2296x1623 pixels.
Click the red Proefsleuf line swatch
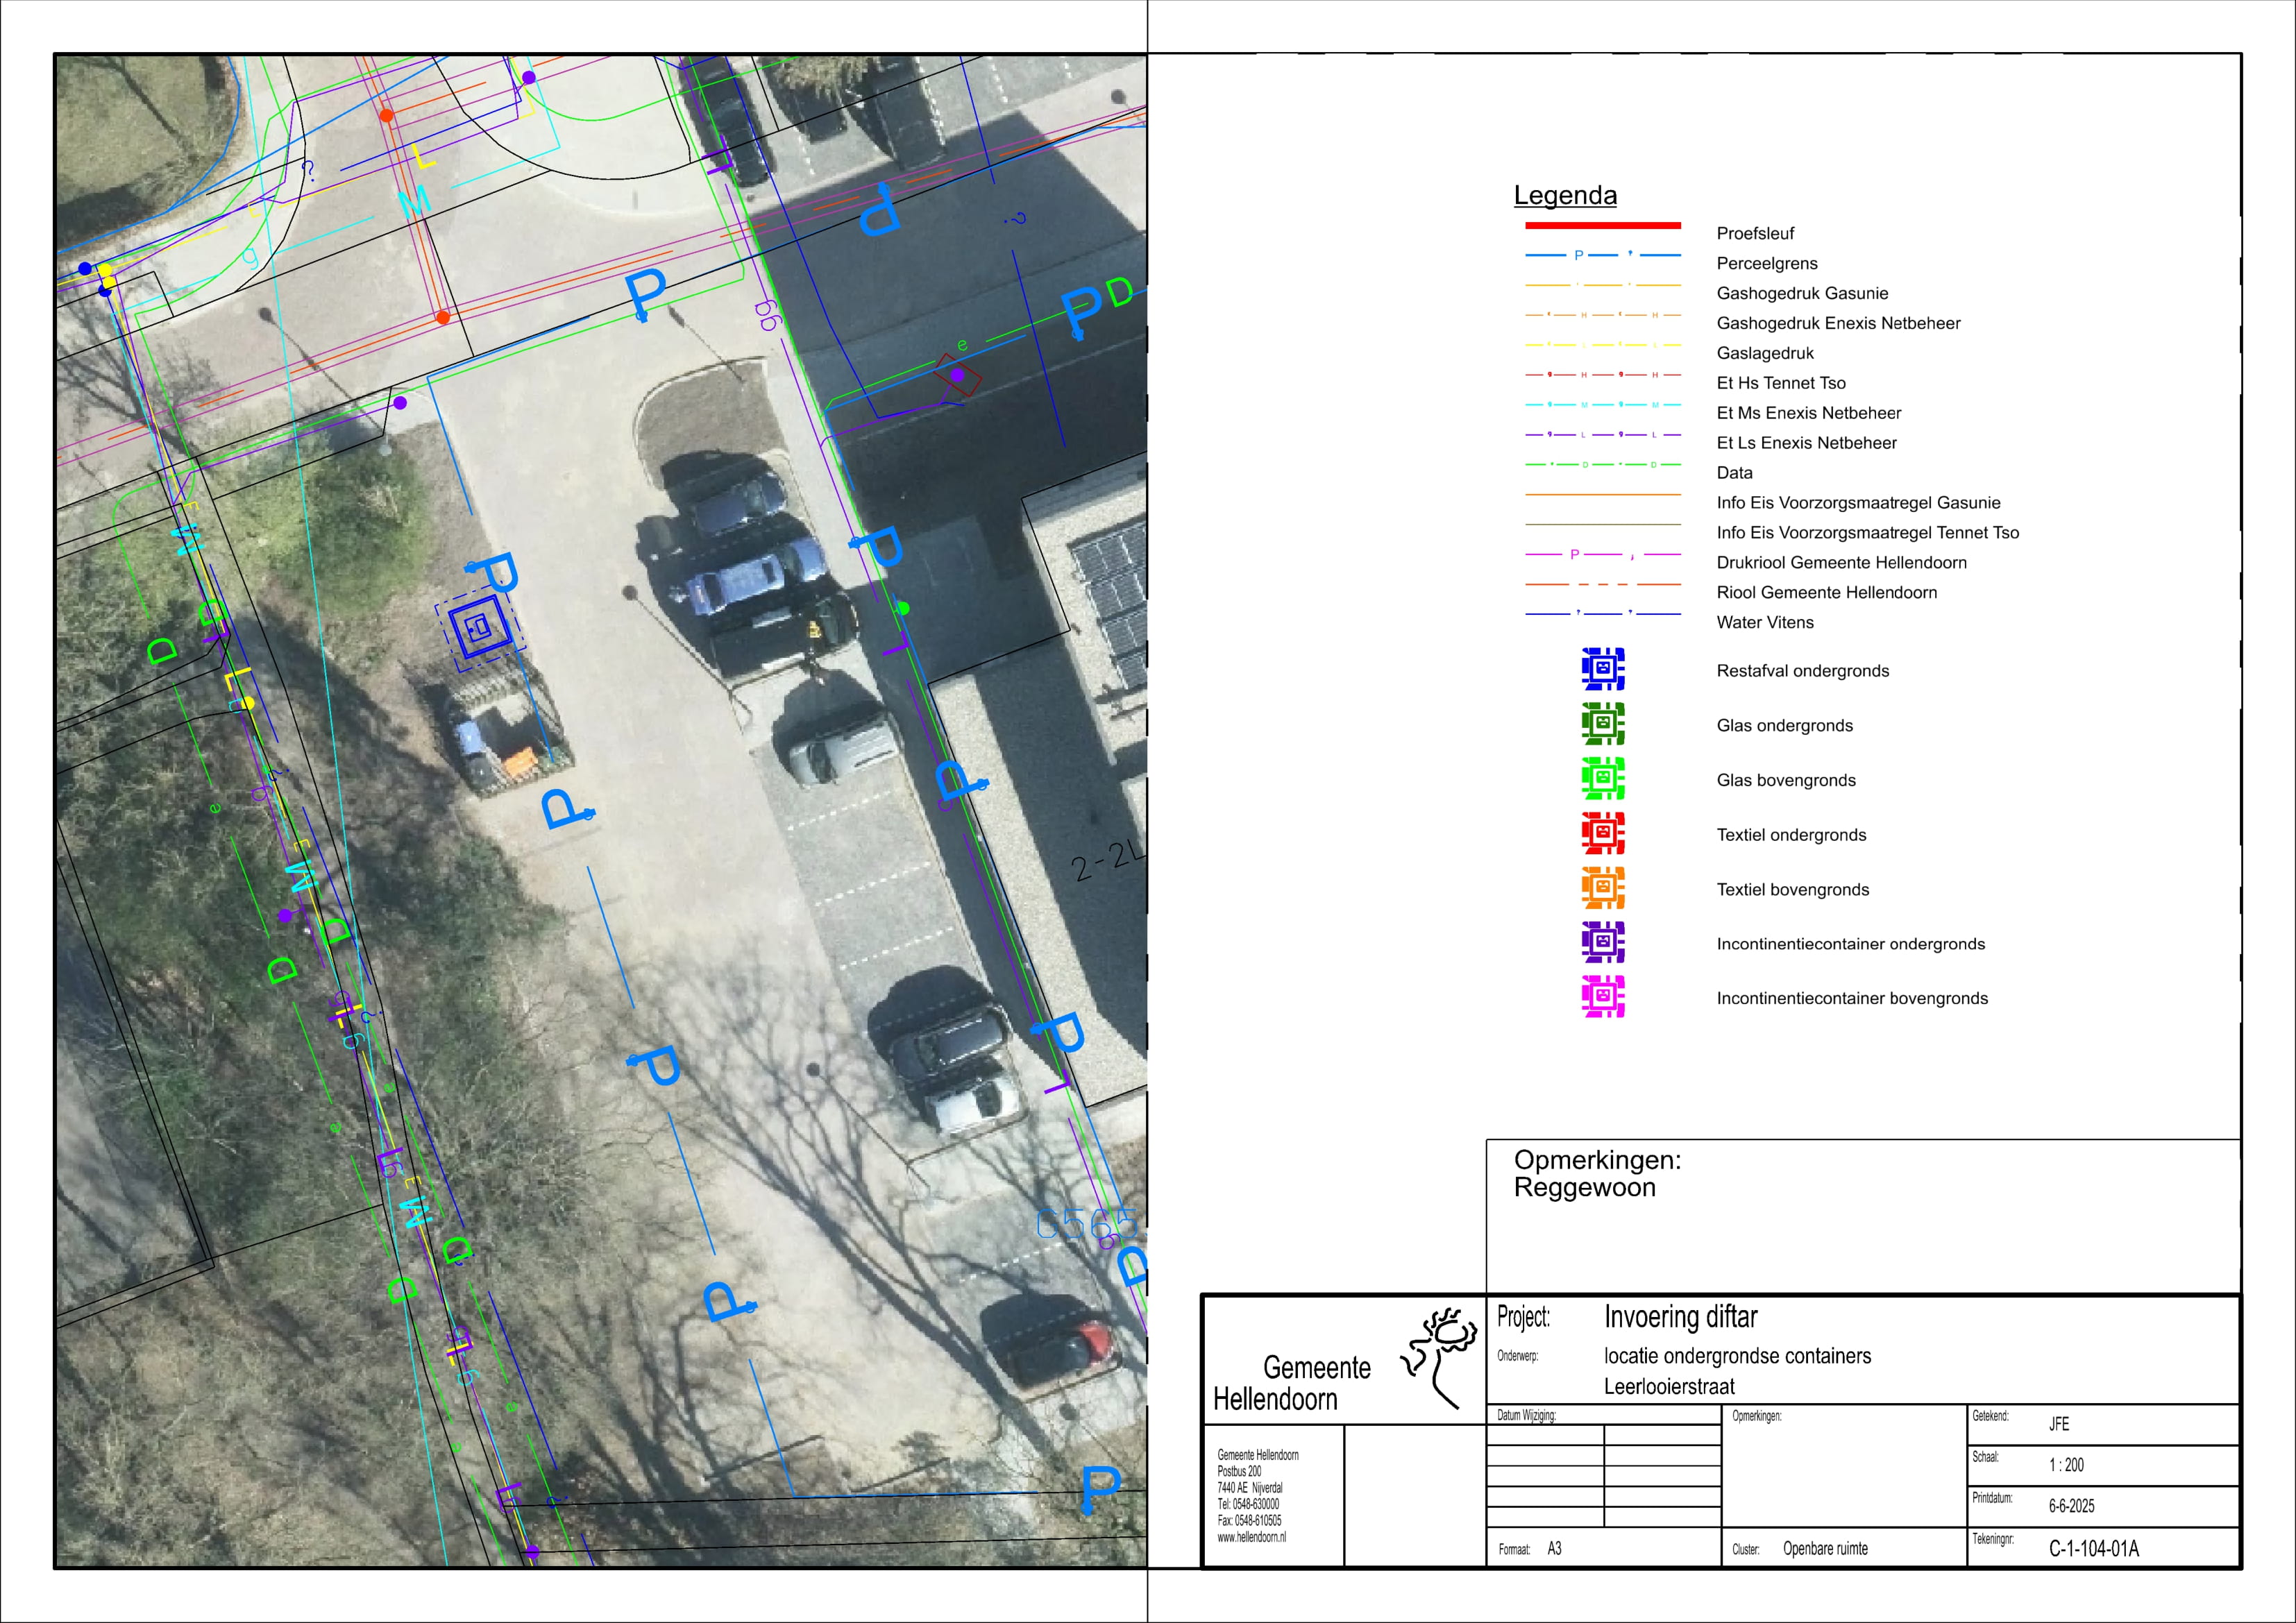(x=1602, y=226)
